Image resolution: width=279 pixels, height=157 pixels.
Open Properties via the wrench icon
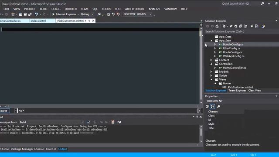[x=252, y=26]
